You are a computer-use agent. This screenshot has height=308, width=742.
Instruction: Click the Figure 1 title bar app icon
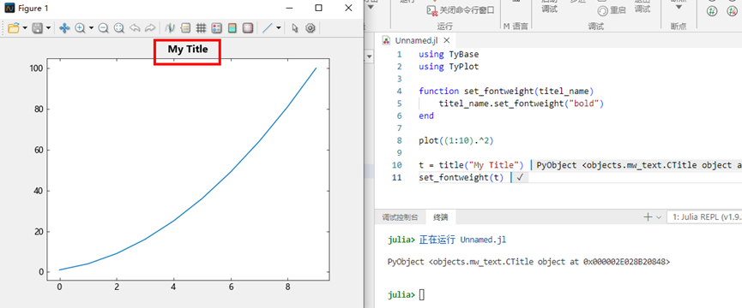pos(9,8)
